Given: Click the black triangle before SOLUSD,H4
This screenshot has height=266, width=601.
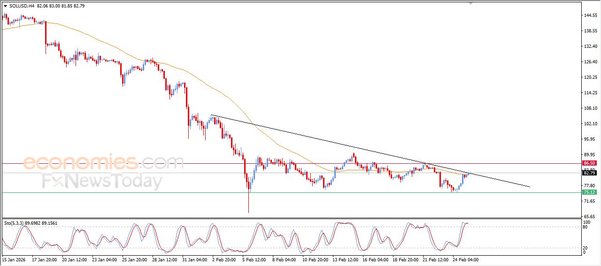Looking at the screenshot, I should tap(5, 6).
